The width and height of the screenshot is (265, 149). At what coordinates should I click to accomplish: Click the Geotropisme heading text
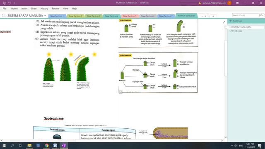[53, 118]
